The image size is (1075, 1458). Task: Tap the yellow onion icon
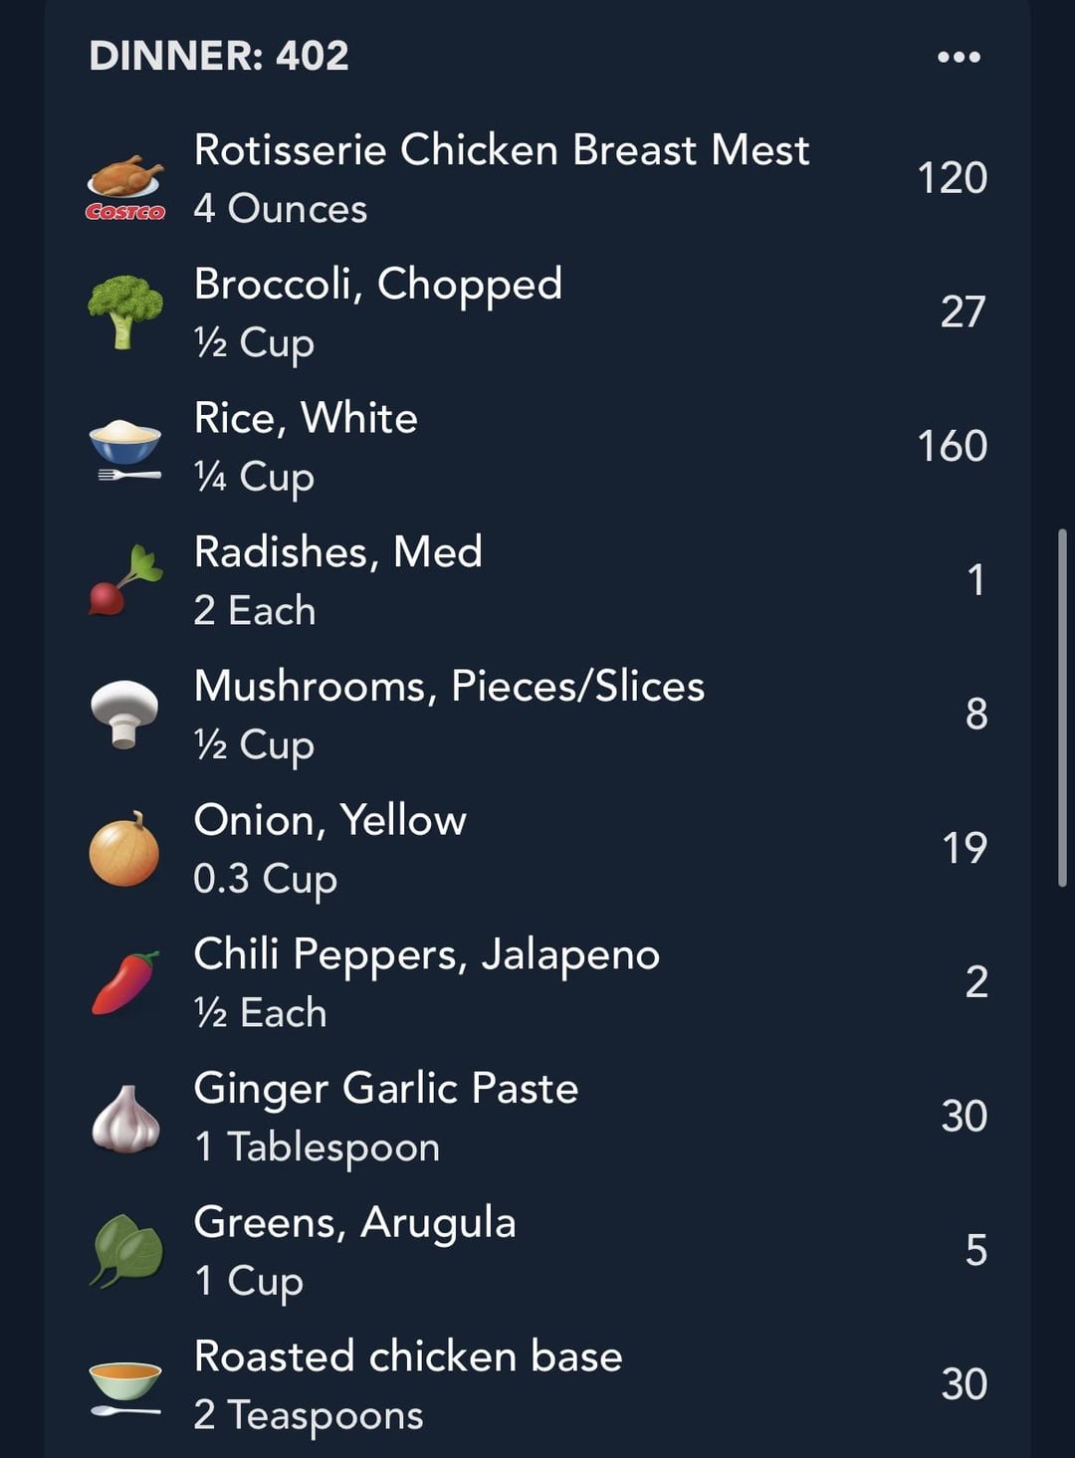[124, 849]
